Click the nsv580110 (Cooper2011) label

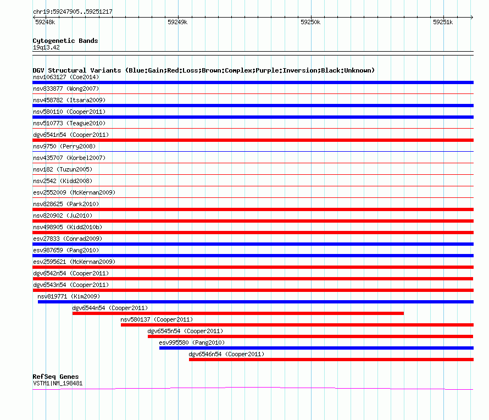click(69, 112)
